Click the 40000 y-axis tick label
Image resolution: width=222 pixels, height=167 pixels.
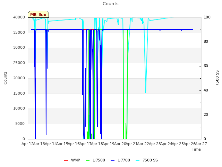point(19,17)
